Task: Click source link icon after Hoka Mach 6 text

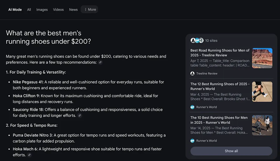Action: [29, 155]
